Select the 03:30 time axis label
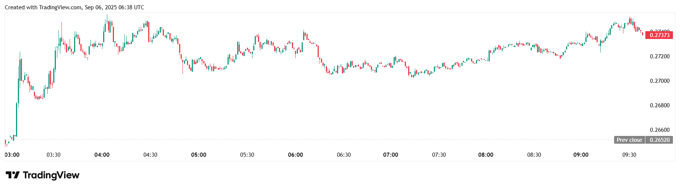 [53, 155]
